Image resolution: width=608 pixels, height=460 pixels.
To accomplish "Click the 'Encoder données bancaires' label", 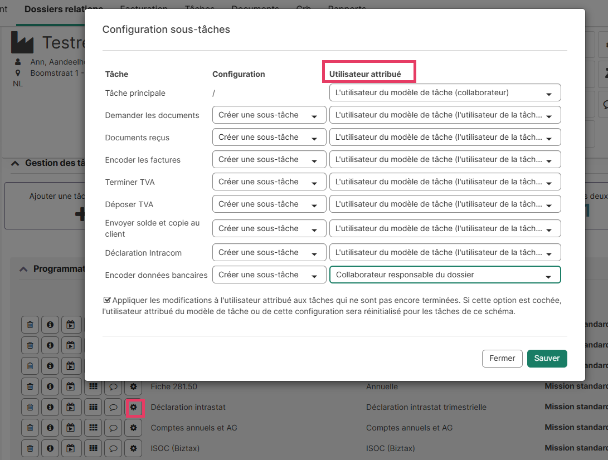I will (156, 275).
